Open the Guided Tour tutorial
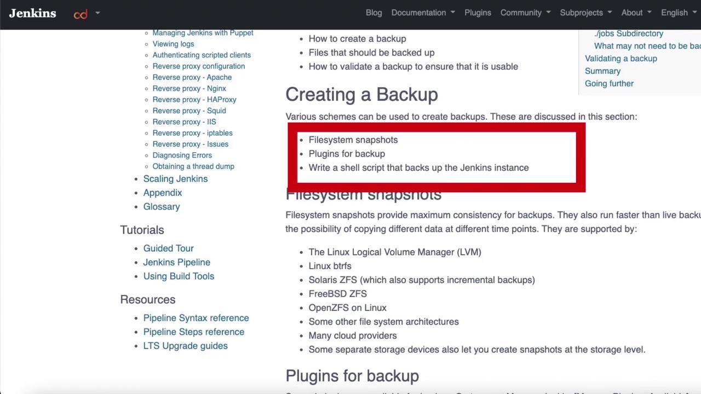 (168, 248)
